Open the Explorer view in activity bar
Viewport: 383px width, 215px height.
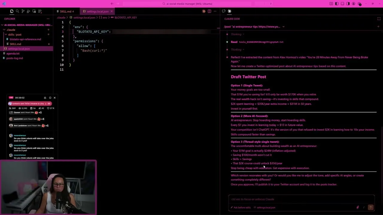12,11
